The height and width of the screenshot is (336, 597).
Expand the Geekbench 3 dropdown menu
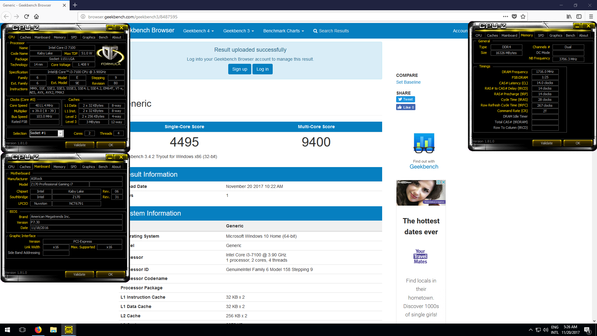tap(238, 31)
